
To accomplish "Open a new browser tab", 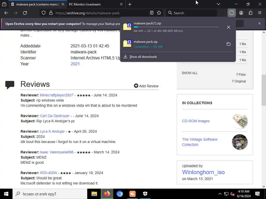I will pos(130,4).
